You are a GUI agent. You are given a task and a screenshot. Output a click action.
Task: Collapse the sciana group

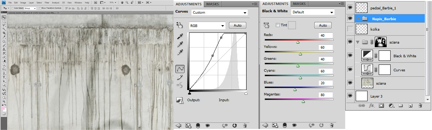[358, 42]
